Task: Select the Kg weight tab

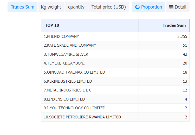Action: coord(51,7)
